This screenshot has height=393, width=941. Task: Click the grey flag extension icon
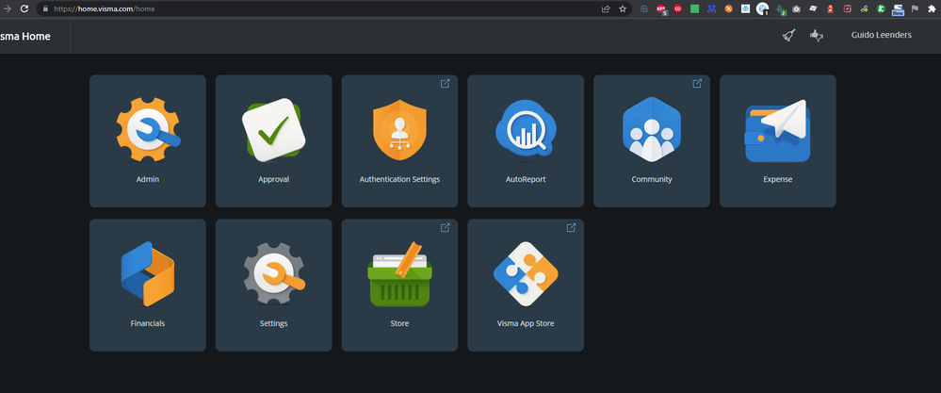[x=915, y=9]
